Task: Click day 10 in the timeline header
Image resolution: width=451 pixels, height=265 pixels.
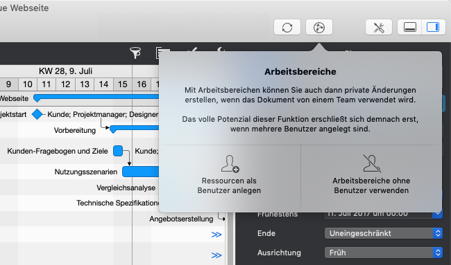Action: click(28, 84)
